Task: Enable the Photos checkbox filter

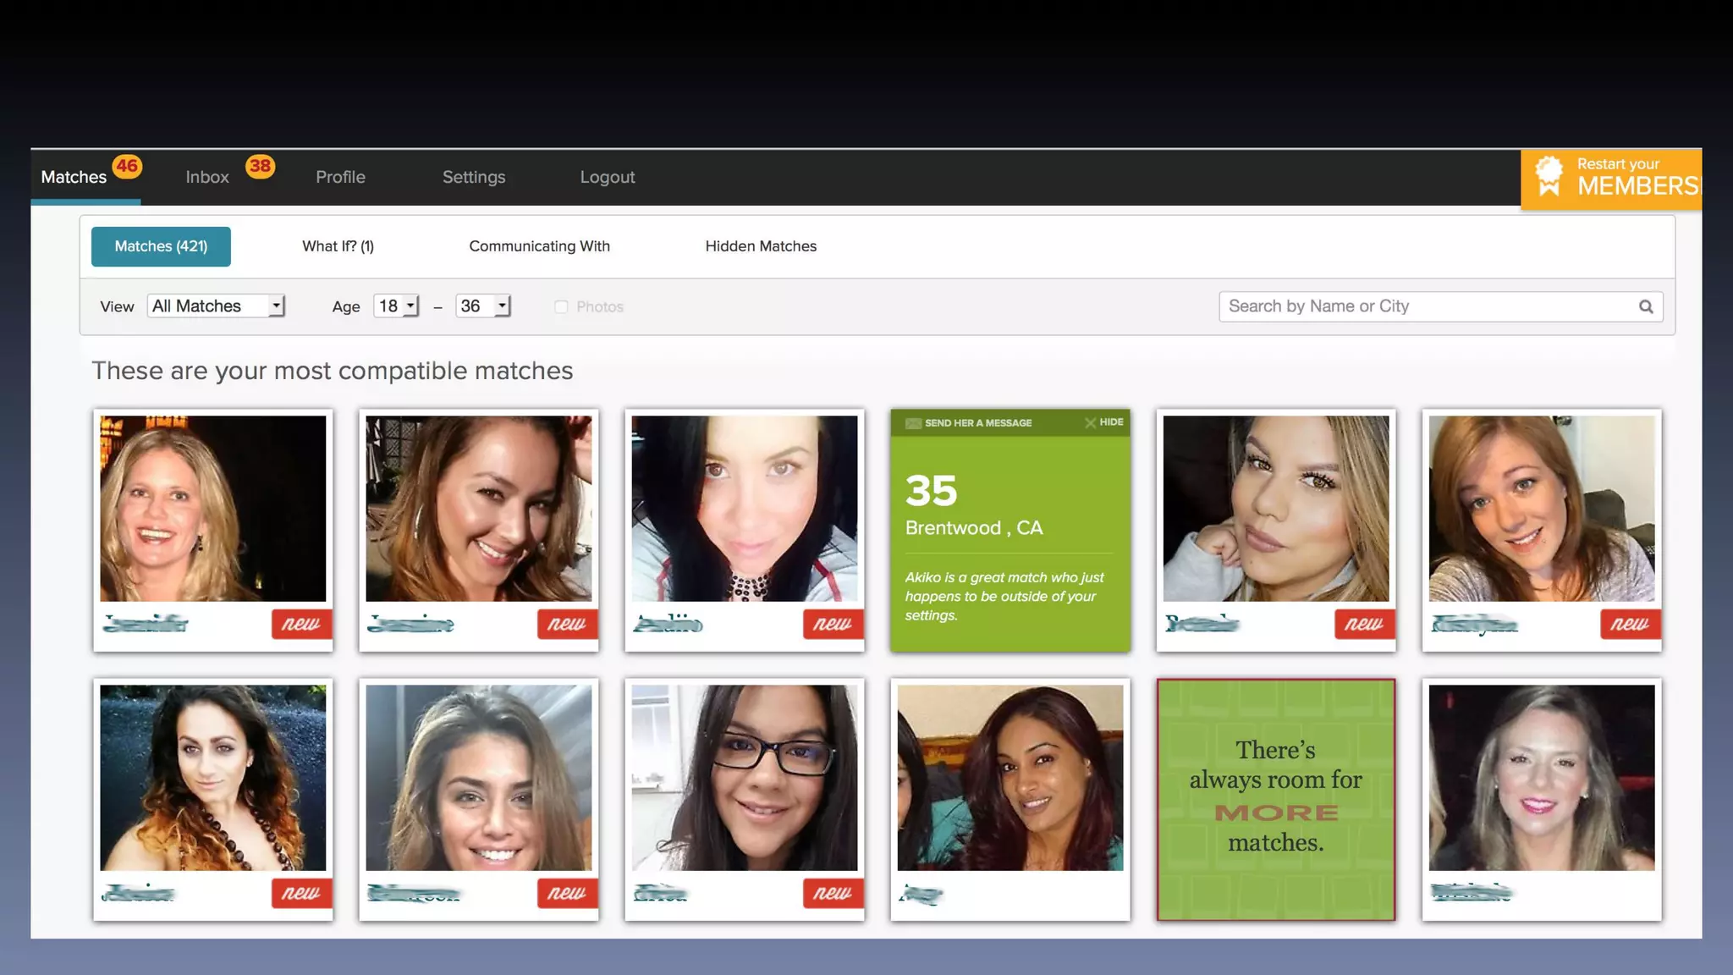Action: [x=561, y=306]
